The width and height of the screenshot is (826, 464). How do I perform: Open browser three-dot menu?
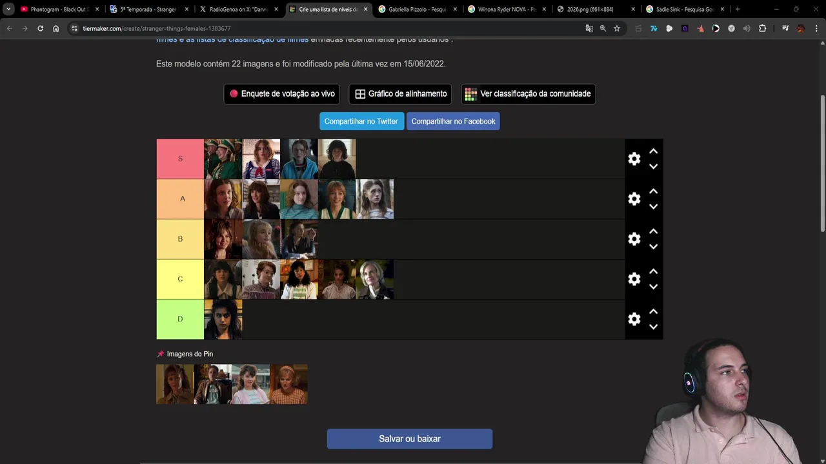tap(816, 28)
